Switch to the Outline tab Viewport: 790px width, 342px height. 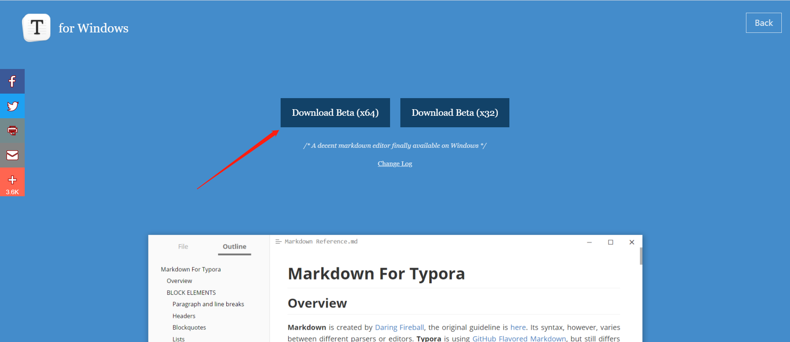[x=235, y=246]
